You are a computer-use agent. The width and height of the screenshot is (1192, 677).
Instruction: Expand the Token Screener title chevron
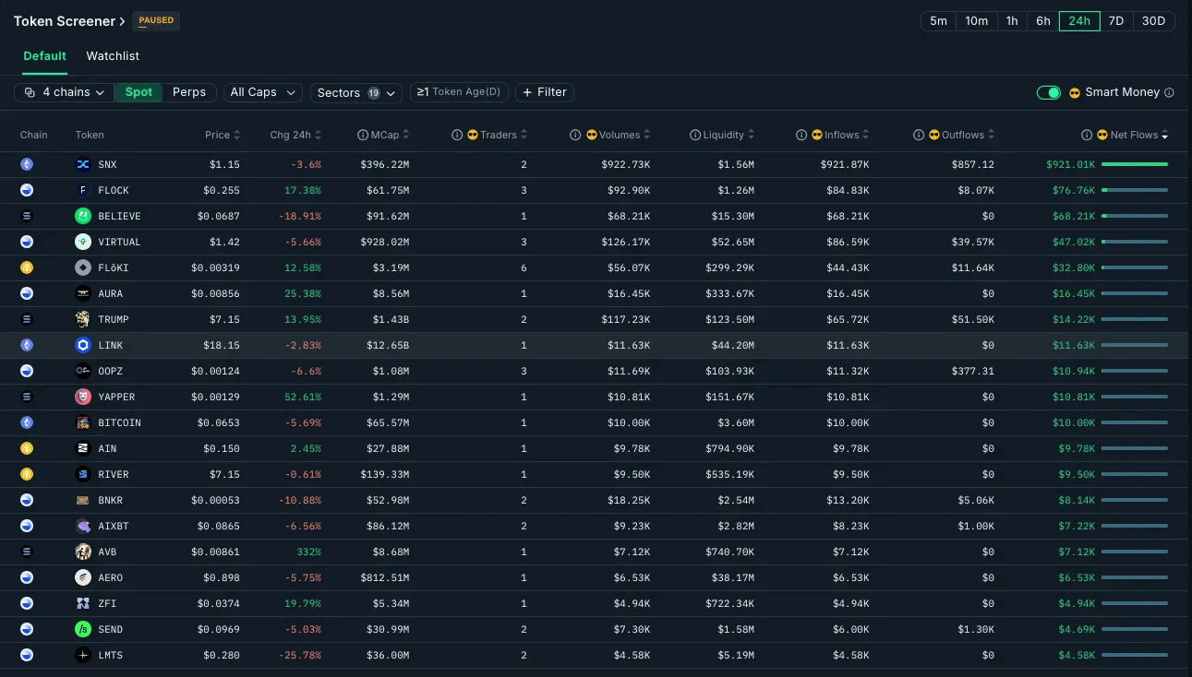click(122, 21)
